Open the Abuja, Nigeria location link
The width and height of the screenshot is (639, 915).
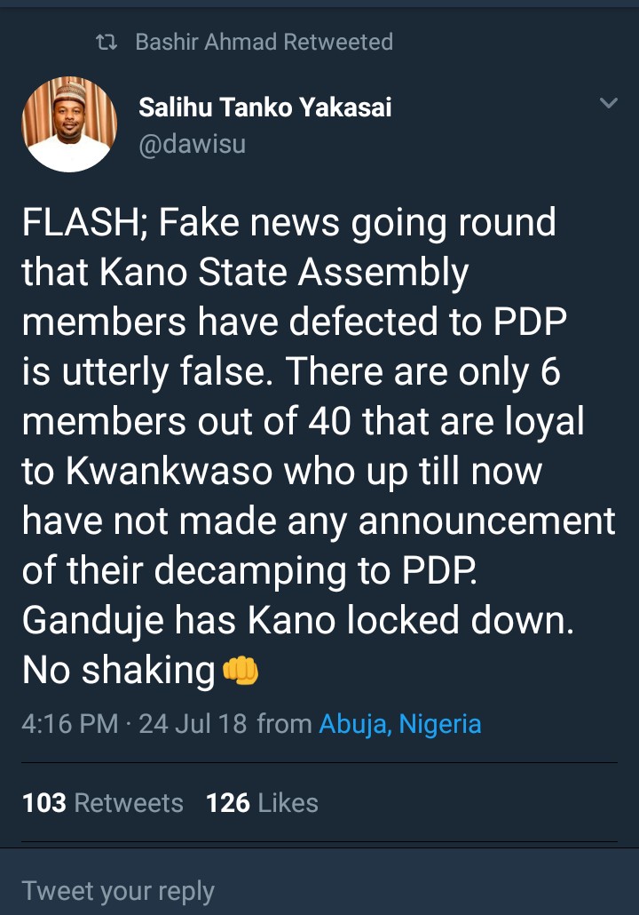[x=399, y=723]
